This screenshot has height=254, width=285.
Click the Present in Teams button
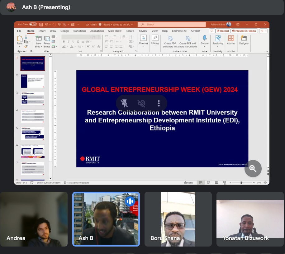pyautogui.click(x=244, y=31)
